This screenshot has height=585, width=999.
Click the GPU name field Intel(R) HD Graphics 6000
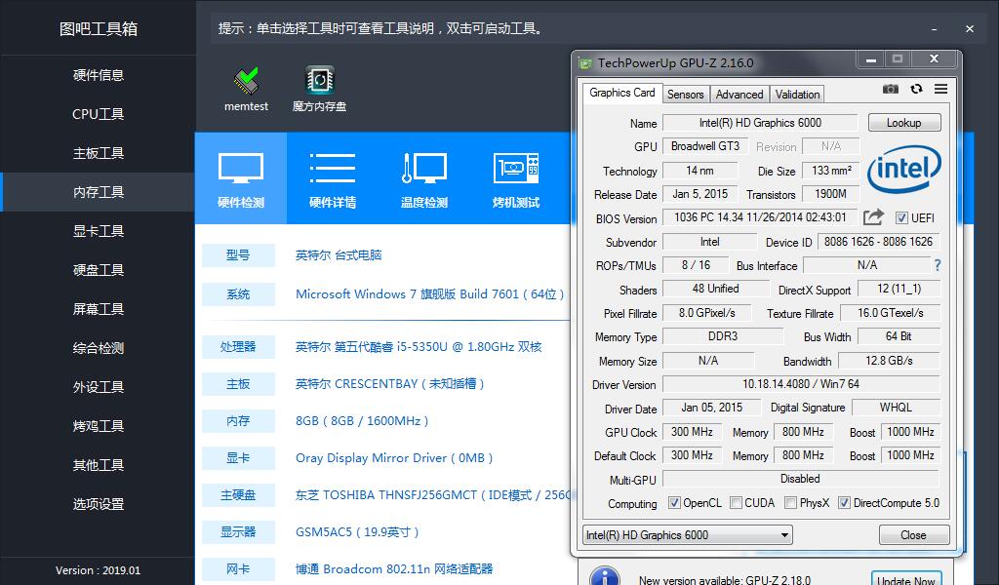pos(760,123)
